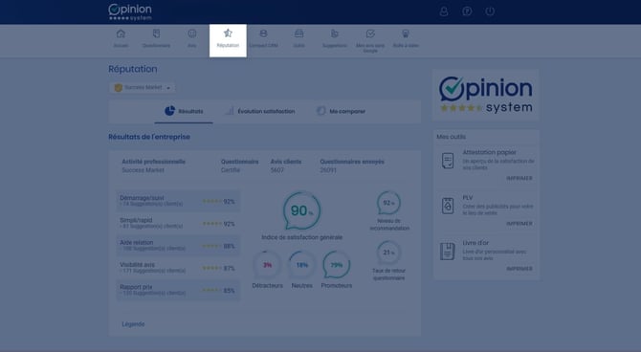Click the 21% Taux de retour circle
The image size is (641, 352).
(388, 253)
